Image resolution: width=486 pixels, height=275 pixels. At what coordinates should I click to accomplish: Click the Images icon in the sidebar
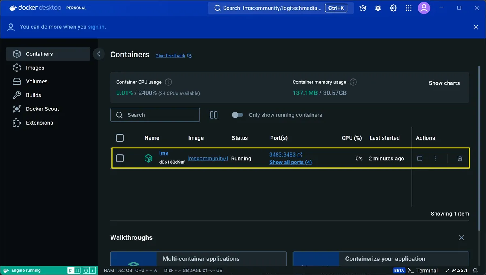point(17,68)
